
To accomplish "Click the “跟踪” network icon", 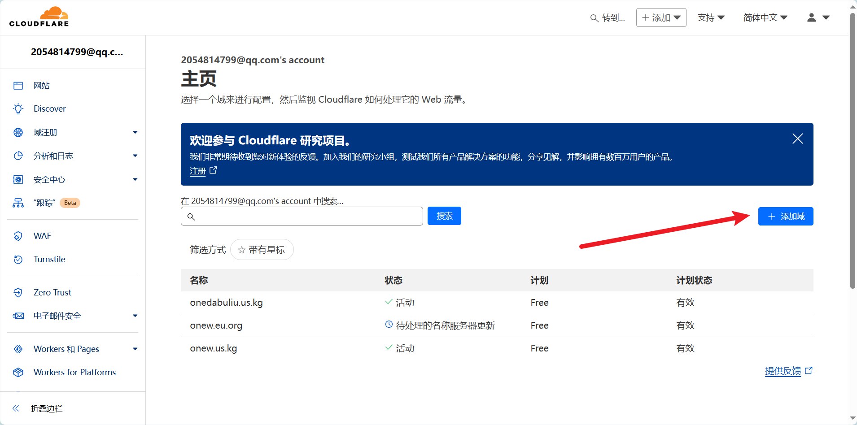I will (x=18, y=203).
